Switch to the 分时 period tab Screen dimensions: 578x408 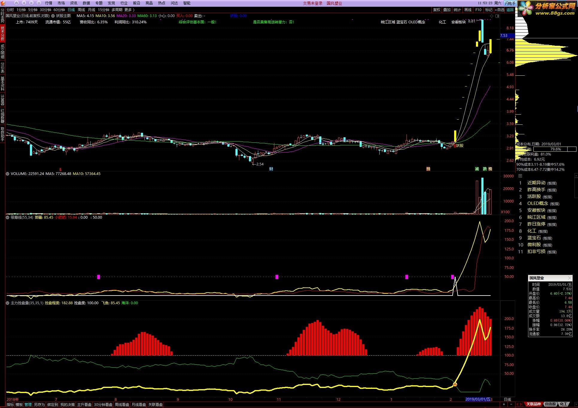coord(10,10)
